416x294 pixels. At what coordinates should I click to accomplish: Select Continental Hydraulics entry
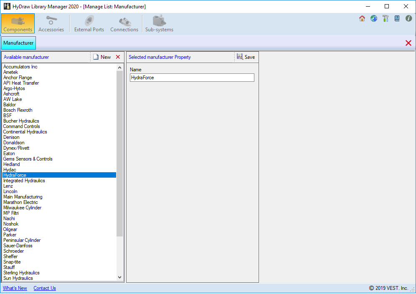click(x=59, y=132)
